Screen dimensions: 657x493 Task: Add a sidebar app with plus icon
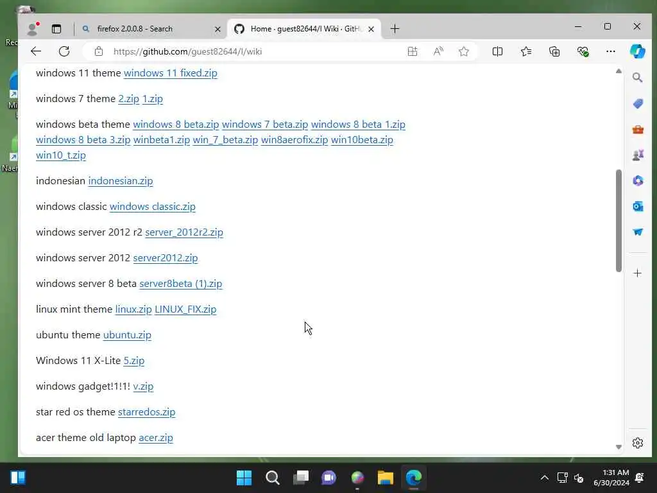[637, 273]
